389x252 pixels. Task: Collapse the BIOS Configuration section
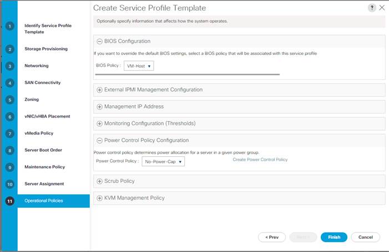pos(99,42)
